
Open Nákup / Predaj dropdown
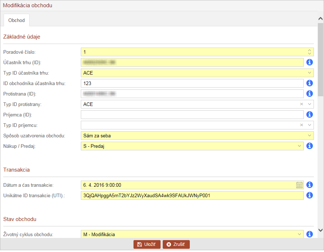(299, 146)
